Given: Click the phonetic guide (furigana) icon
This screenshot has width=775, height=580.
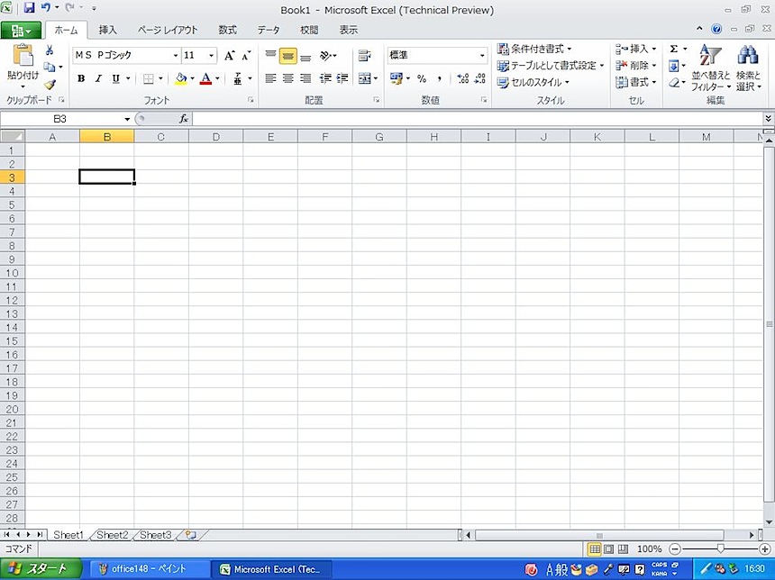Looking at the screenshot, I should click(238, 78).
